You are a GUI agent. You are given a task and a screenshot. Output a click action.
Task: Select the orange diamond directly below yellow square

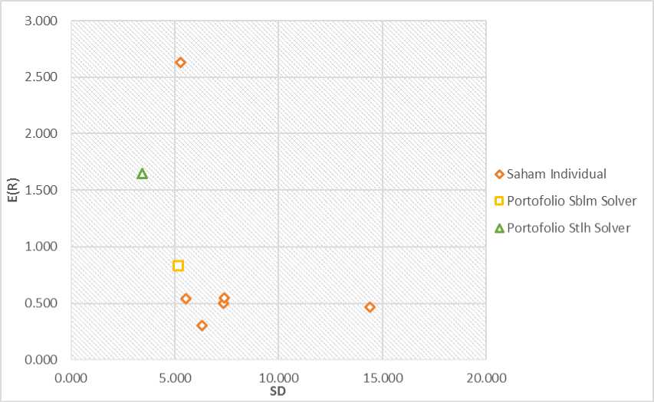pos(186,299)
